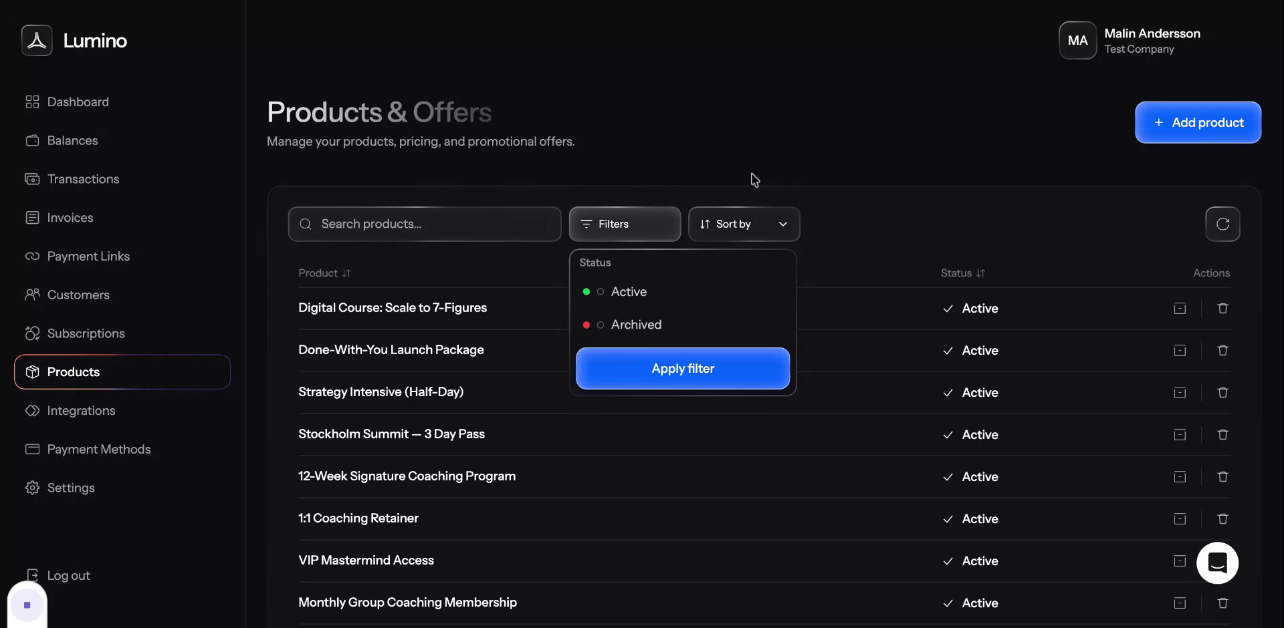
Task: Delete the 1:1 Coaching Retainer product
Action: 1222,519
